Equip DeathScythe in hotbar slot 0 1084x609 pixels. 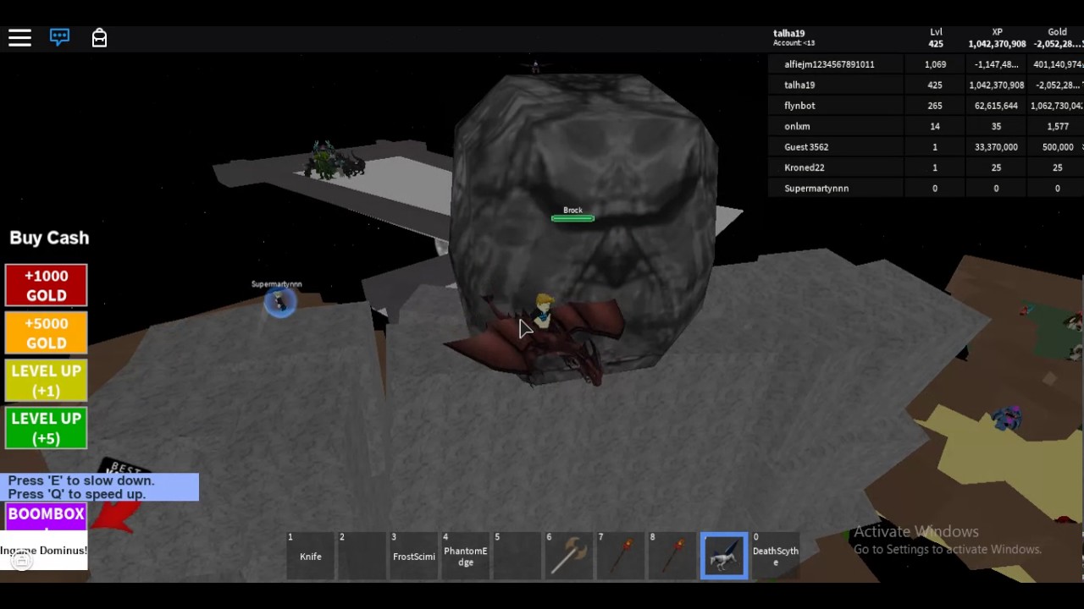775,556
